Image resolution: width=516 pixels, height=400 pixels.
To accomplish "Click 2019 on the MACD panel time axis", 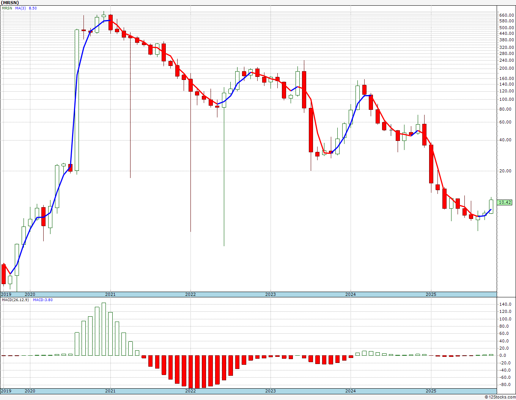I will coord(6,391).
